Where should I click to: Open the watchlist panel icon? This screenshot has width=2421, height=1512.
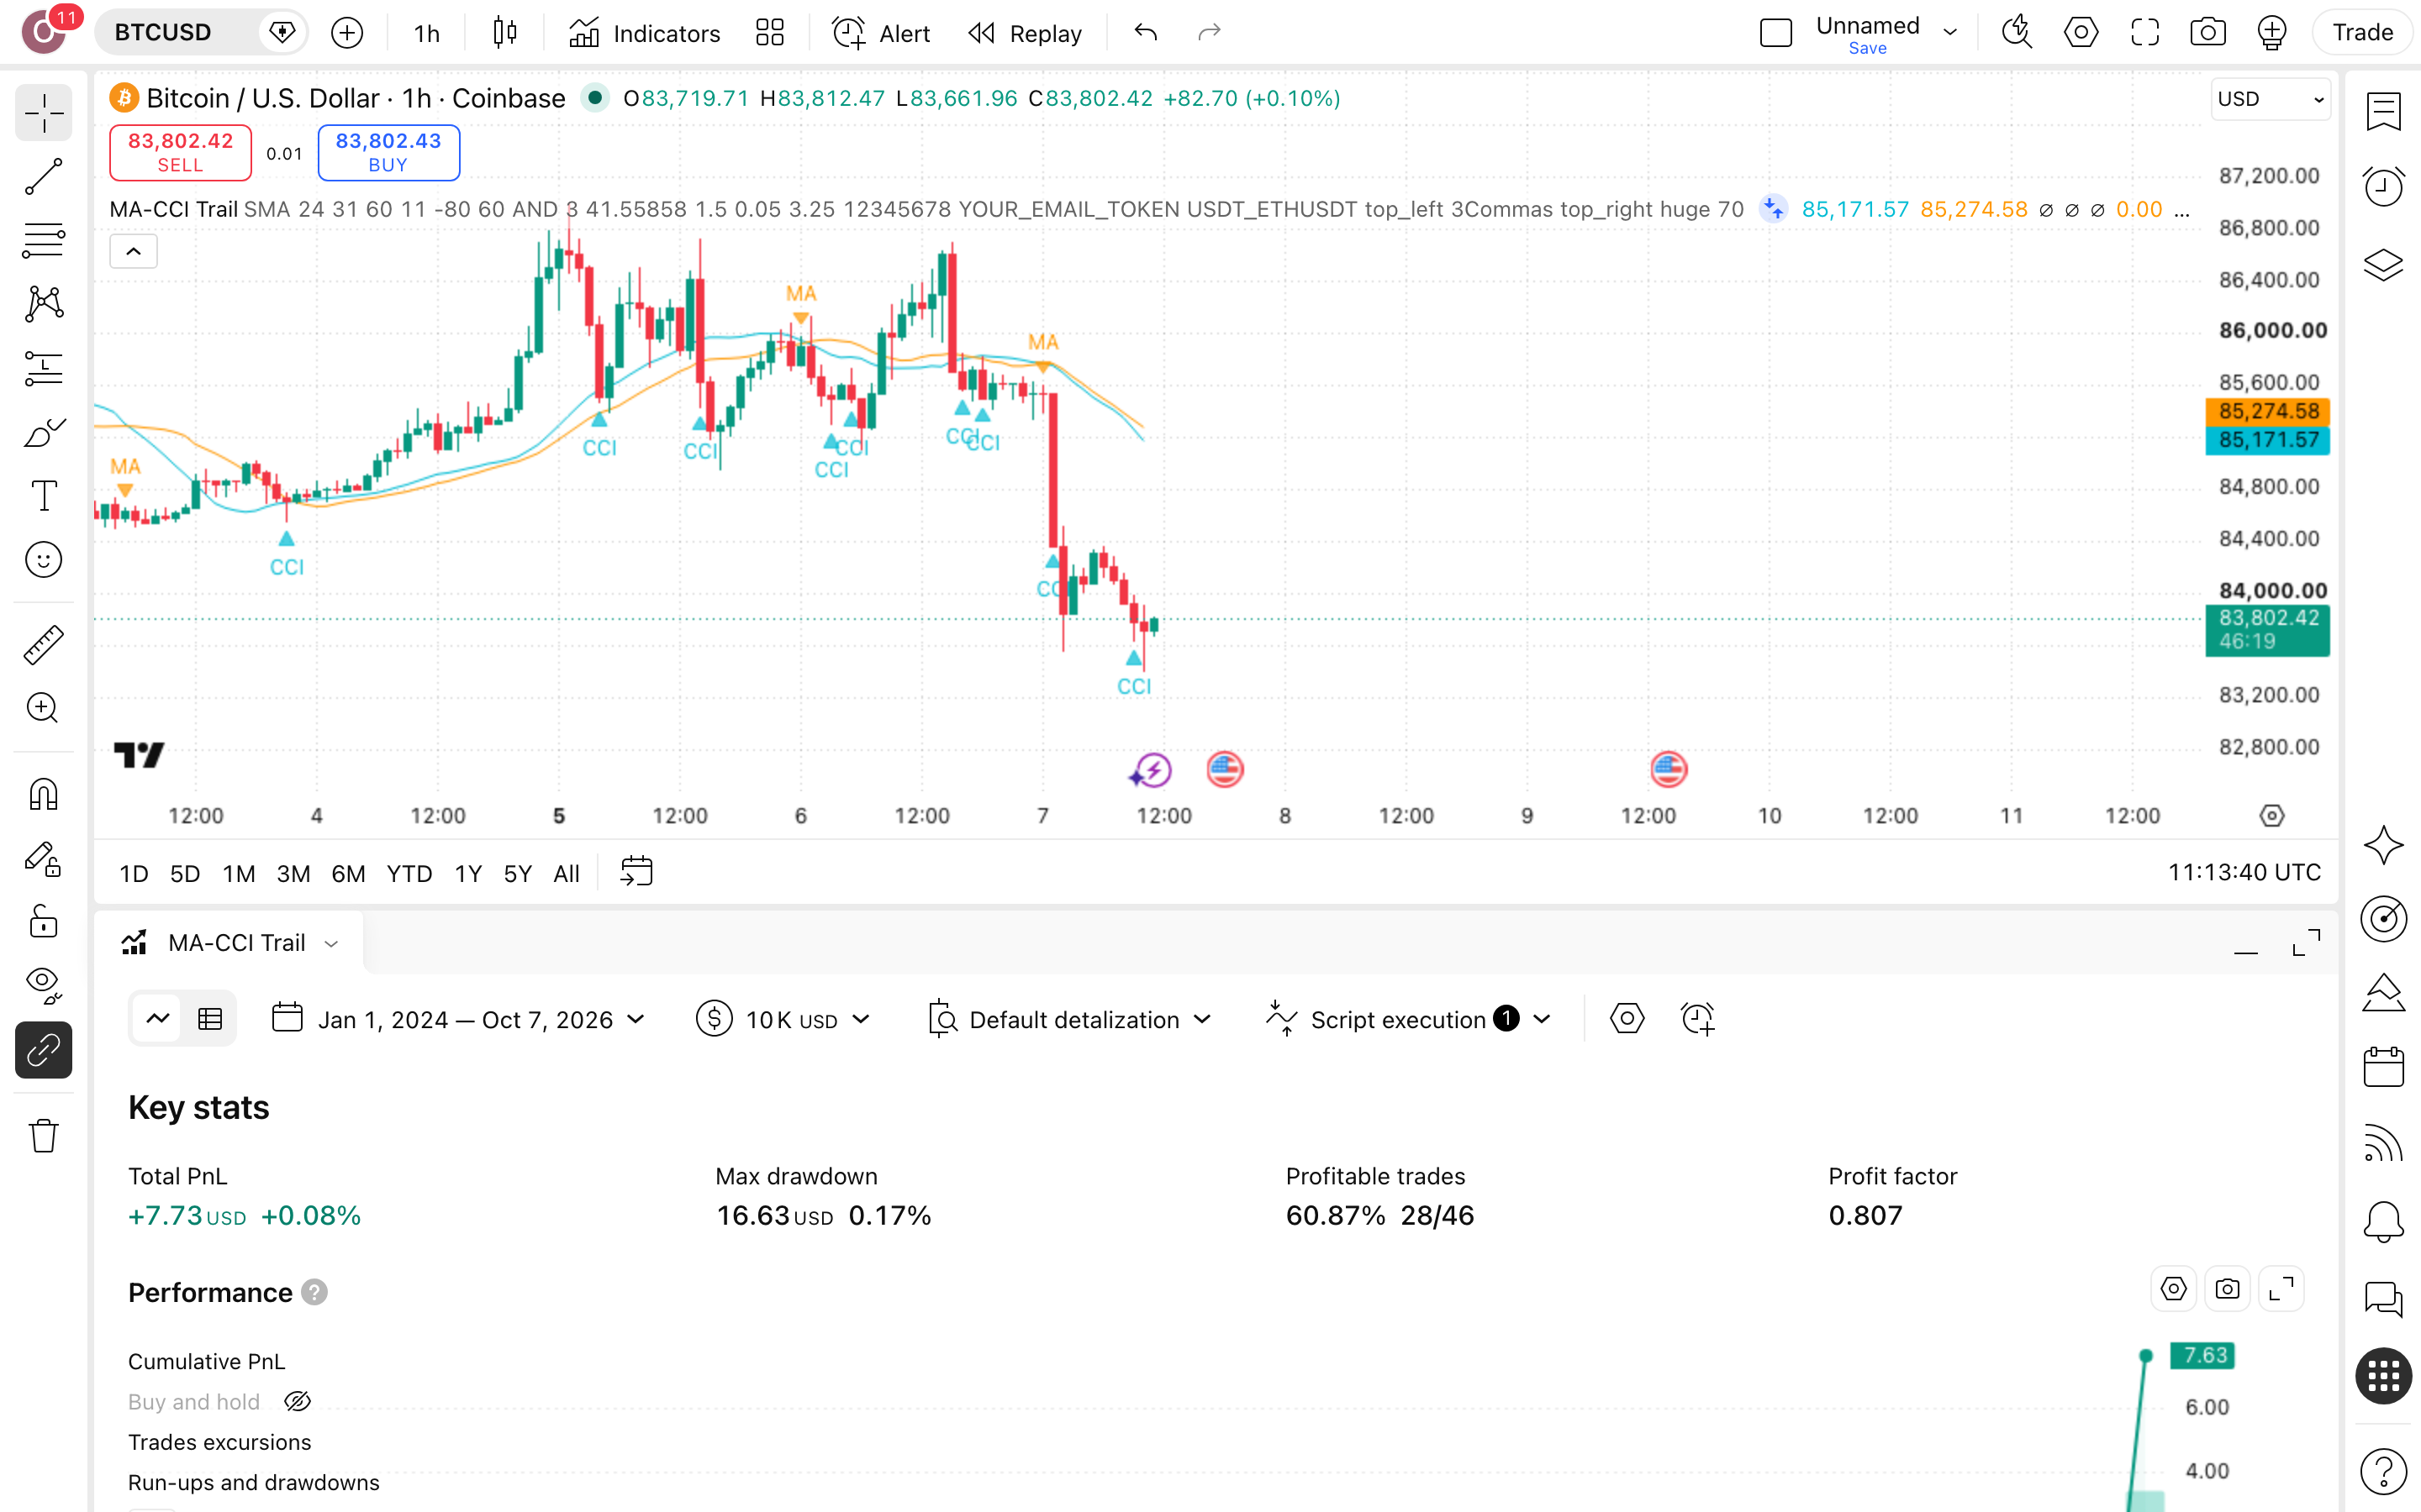tap(2383, 111)
